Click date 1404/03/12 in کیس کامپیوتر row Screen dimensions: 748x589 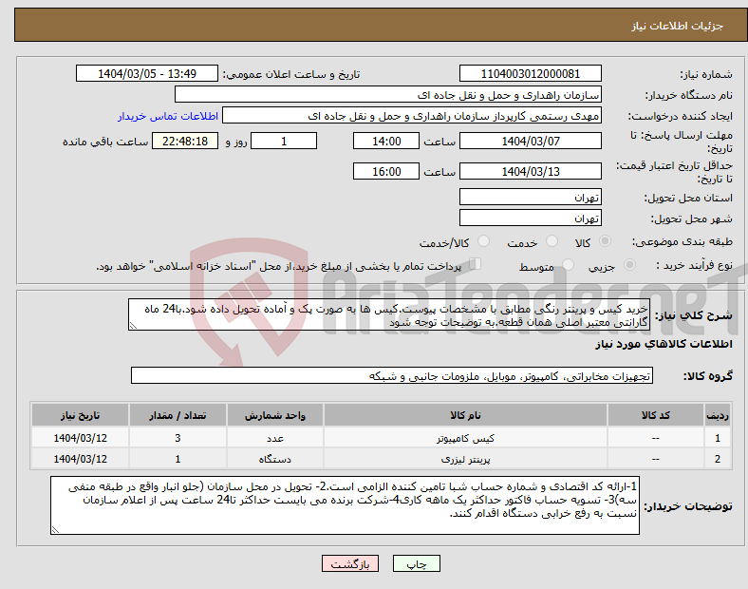[80, 438]
